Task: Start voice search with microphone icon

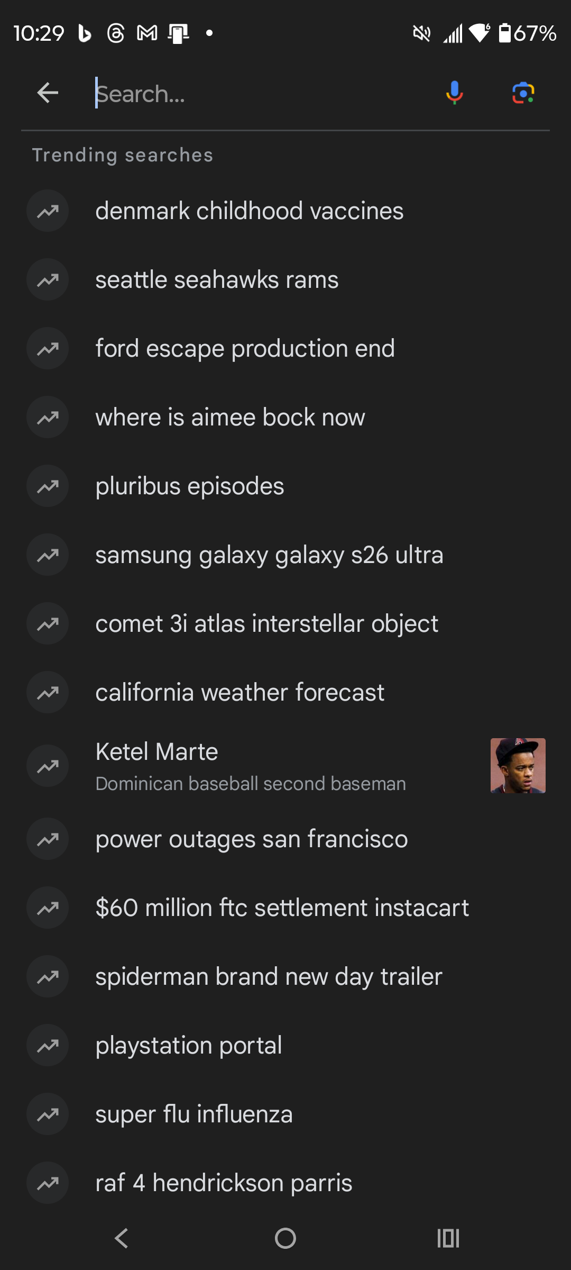Action: 454,93
